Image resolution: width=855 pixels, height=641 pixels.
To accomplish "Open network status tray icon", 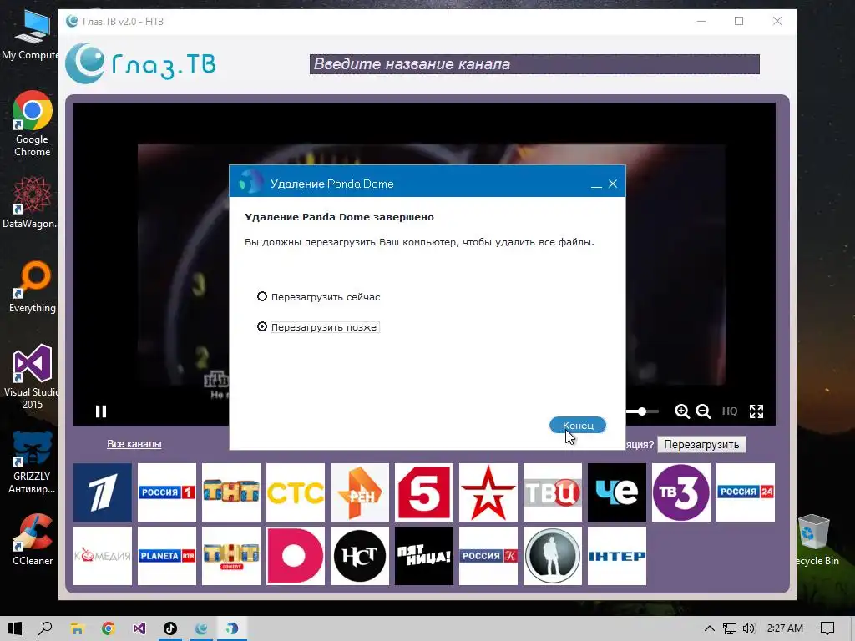I will click(x=729, y=628).
